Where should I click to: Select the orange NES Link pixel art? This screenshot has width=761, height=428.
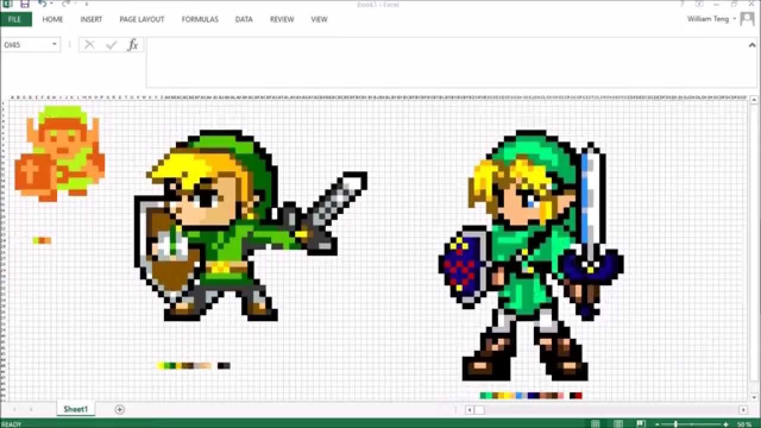click(x=60, y=153)
